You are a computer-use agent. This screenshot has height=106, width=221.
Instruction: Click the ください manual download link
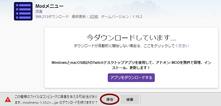point(182,46)
